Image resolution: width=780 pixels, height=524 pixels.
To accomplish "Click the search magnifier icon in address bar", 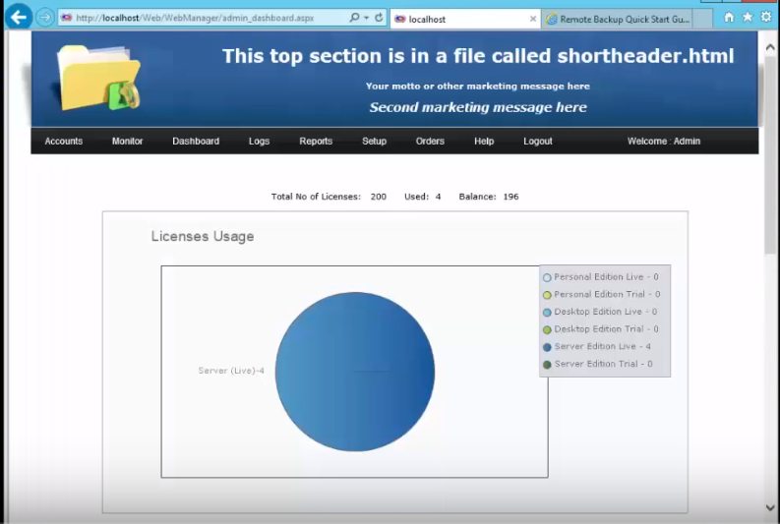I will click(x=354, y=18).
